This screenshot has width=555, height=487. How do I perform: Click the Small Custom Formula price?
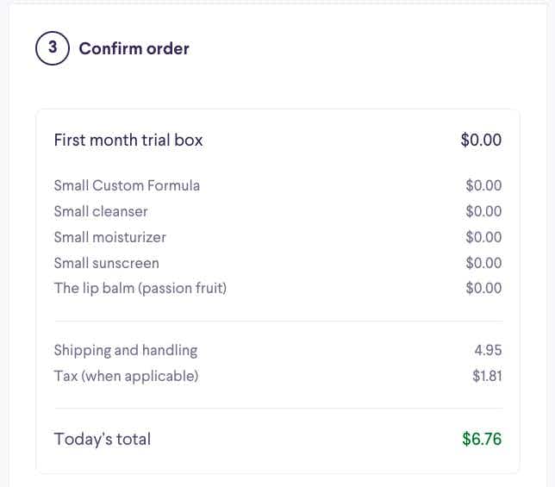point(483,185)
